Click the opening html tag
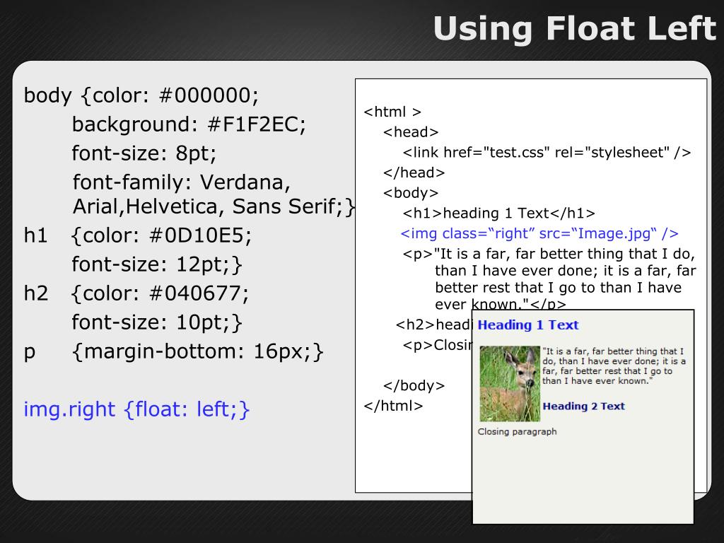This screenshot has width=724, height=543. click(392, 112)
